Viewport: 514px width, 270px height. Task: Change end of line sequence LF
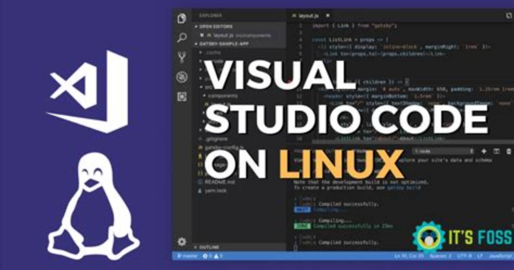click(480, 256)
